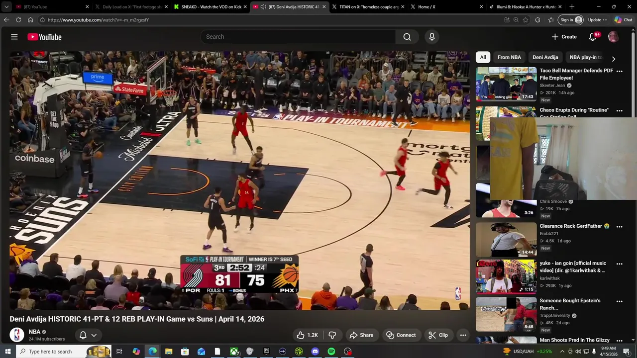637x358 pixels.
Task: Open the browser Copilot Chat button
Action: coord(623,20)
